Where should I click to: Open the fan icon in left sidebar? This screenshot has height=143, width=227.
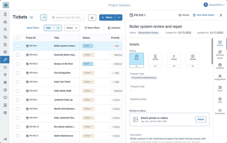point(5,82)
